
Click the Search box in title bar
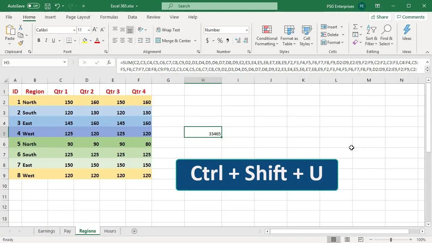pyautogui.click(x=219, y=6)
